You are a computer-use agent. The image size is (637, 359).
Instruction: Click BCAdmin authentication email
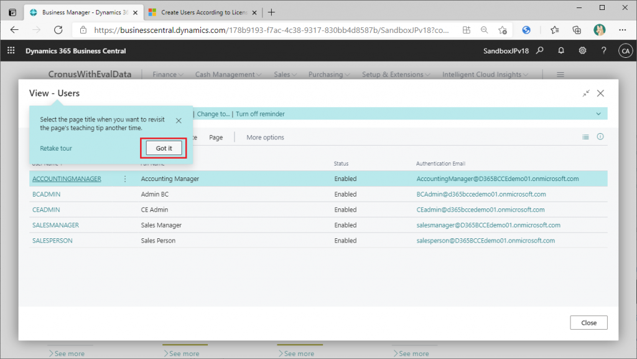[x=481, y=194]
